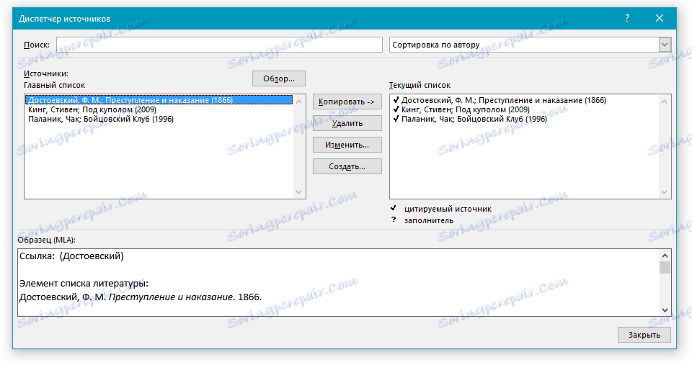This screenshot has width=692, height=365.
Task: Click the Образец (MLA): label
Action: click(x=47, y=240)
